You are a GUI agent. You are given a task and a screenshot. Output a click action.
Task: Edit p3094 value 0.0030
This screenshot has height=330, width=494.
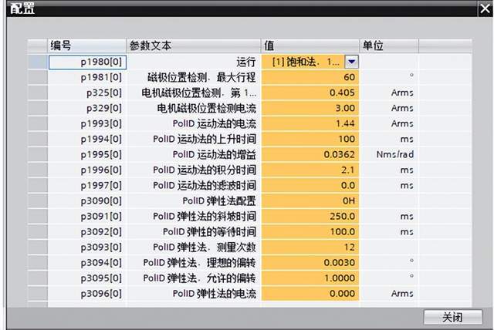[310, 262]
